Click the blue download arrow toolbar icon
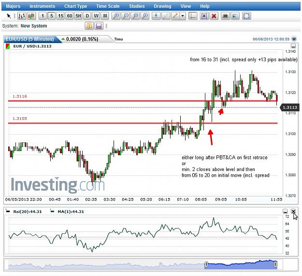The width and height of the screenshot is (302, 276). (156, 16)
